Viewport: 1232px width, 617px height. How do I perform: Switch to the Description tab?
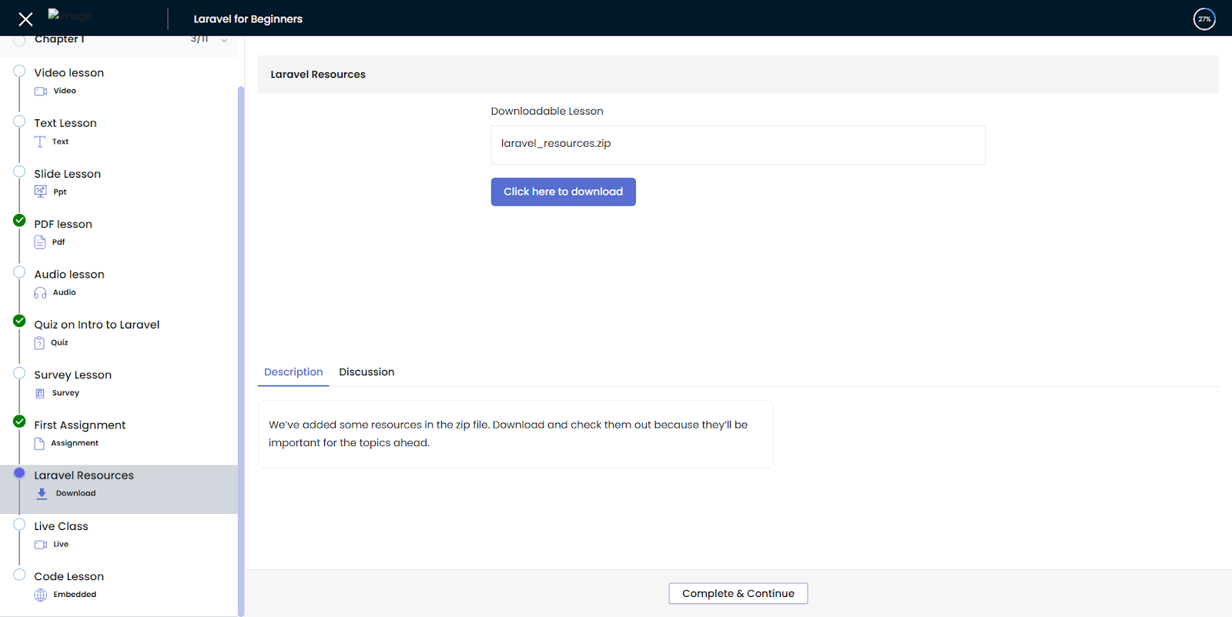tap(293, 372)
